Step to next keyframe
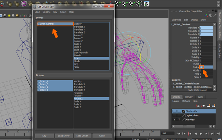Image resolution: width=222 pixels, height=140 pixels. pyautogui.click(x=207, y=134)
